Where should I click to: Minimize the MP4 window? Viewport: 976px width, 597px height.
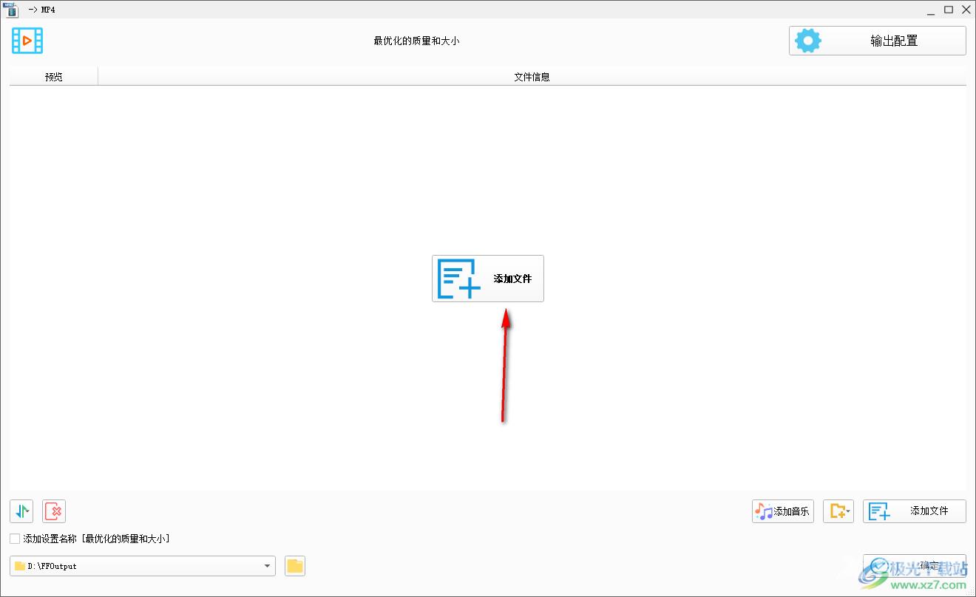point(931,10)
